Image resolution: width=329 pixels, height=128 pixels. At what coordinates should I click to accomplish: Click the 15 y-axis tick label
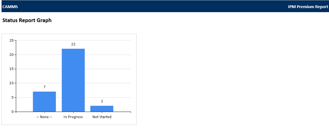(x=12, y=69)
